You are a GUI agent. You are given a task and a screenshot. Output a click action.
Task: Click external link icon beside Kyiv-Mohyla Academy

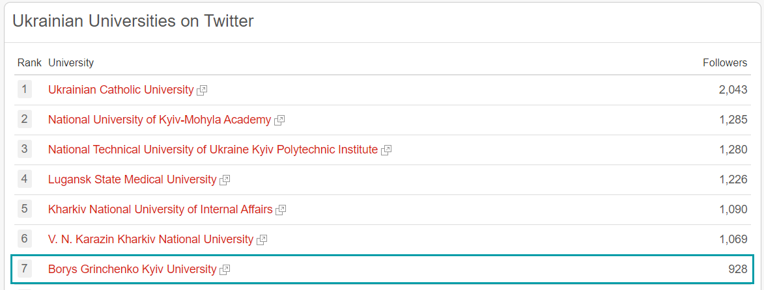coord(279,120)
